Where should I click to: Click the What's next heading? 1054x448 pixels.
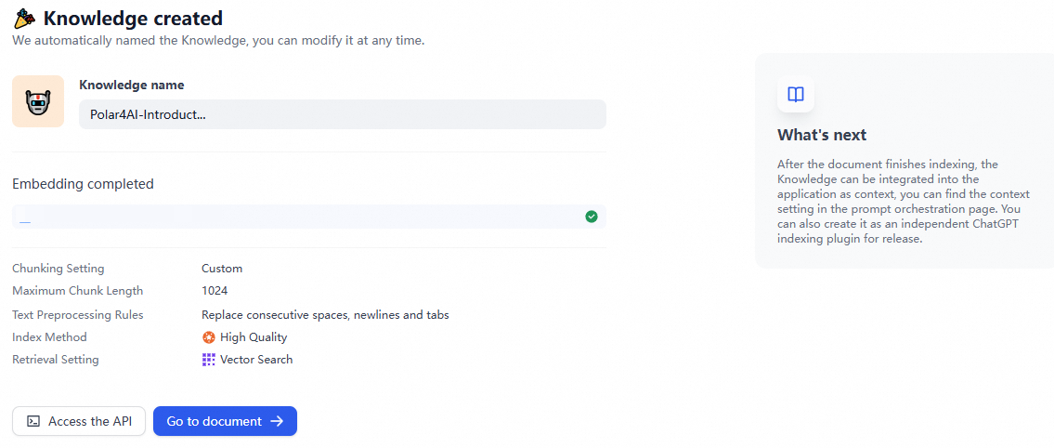[822, 135]
